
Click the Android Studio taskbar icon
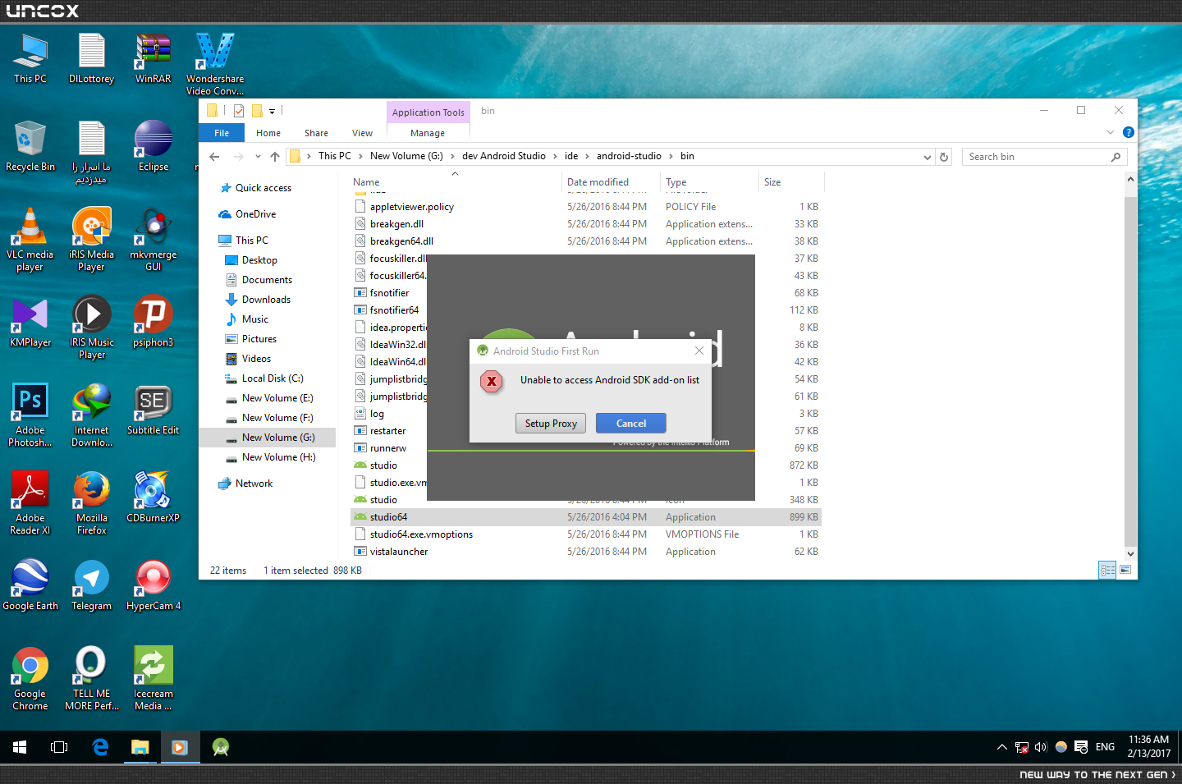[220, 747]
